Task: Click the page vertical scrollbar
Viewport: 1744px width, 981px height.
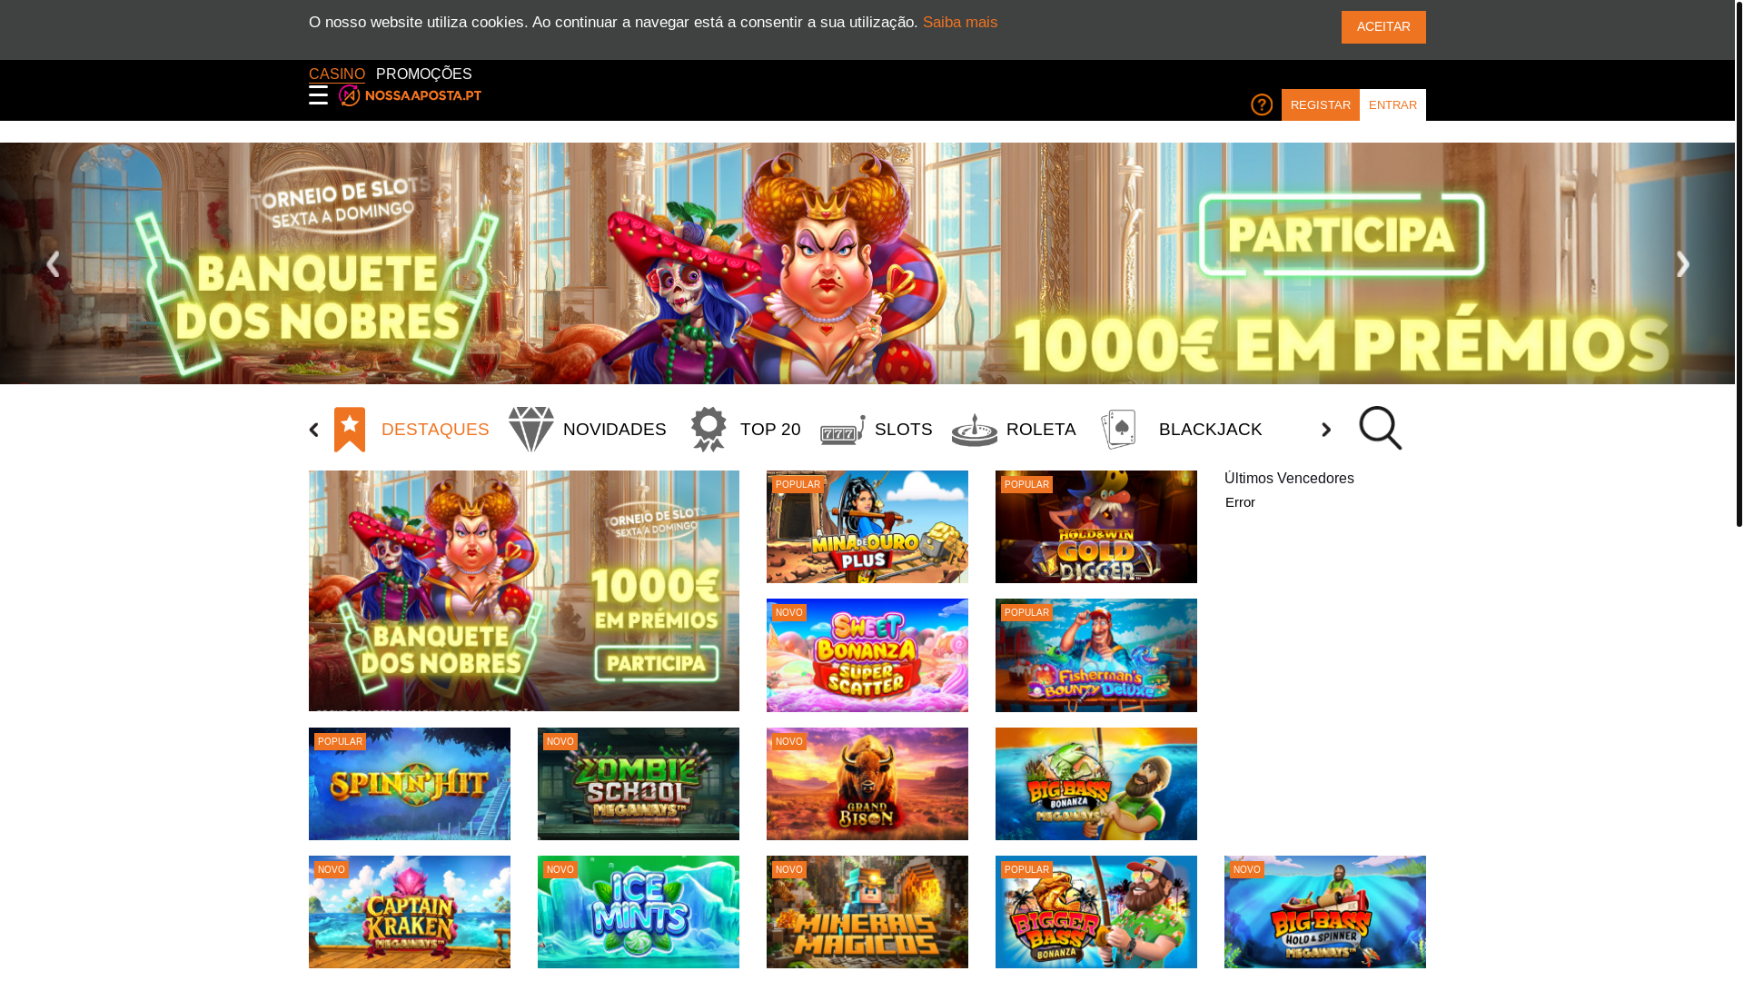Action: 1739,263
